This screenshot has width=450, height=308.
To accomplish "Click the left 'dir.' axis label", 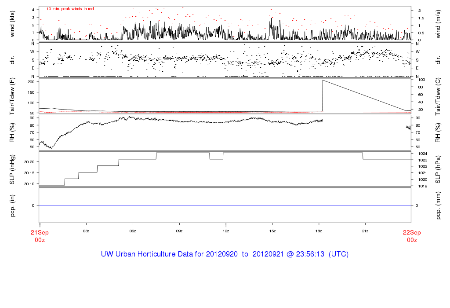I will pyautogui.click(x=12, y=60).
